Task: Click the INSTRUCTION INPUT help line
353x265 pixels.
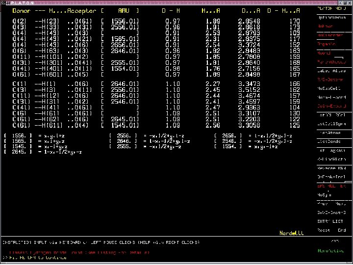Action: coord(101,242)
